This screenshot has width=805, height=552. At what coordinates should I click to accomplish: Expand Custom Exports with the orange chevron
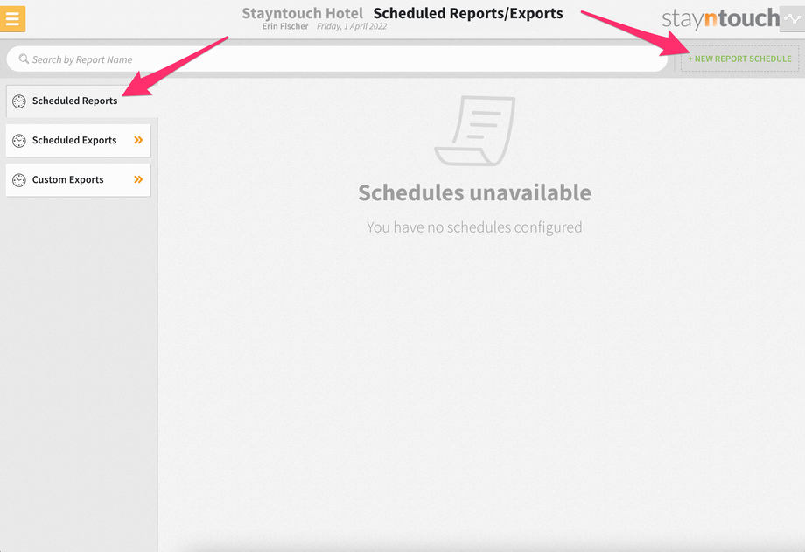coord(138,179)
